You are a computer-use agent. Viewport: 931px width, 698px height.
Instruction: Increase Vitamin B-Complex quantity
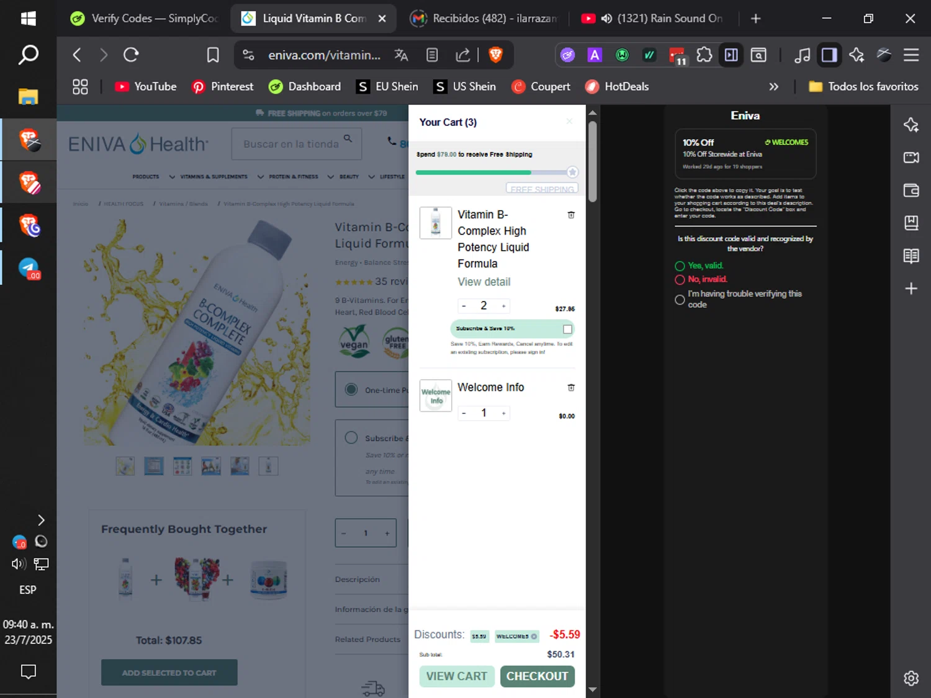[503, 306]
